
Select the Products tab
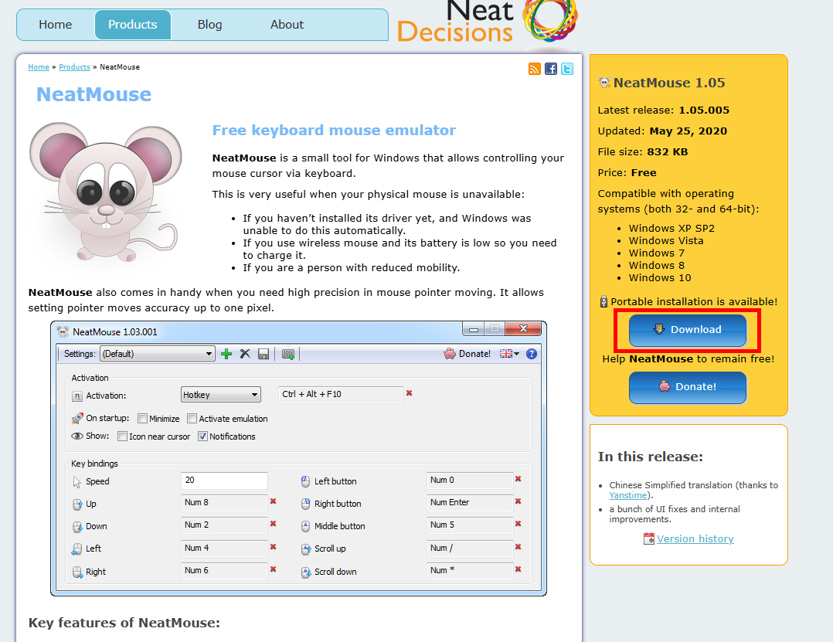click(133, 25)
